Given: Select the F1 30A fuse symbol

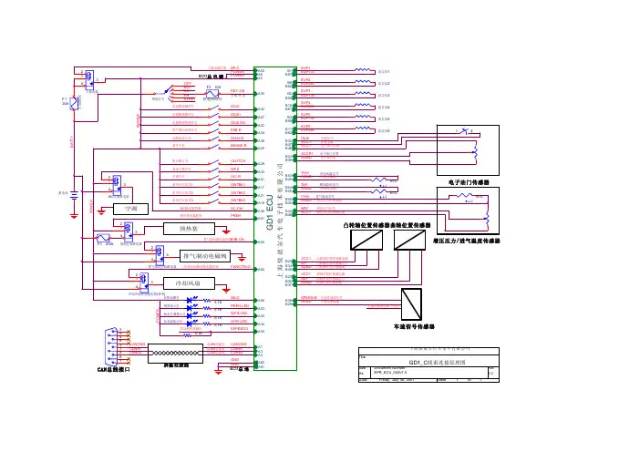Looking at the screenshot, I should click(74, 104).
